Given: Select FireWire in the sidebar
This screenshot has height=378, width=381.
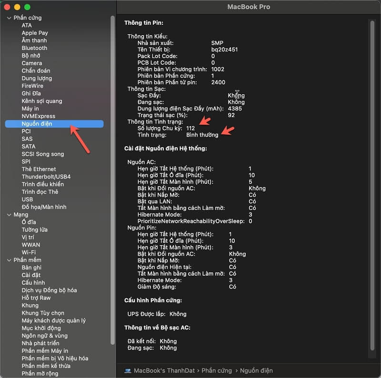Looking at the screenshot, I should coord(32,86).
